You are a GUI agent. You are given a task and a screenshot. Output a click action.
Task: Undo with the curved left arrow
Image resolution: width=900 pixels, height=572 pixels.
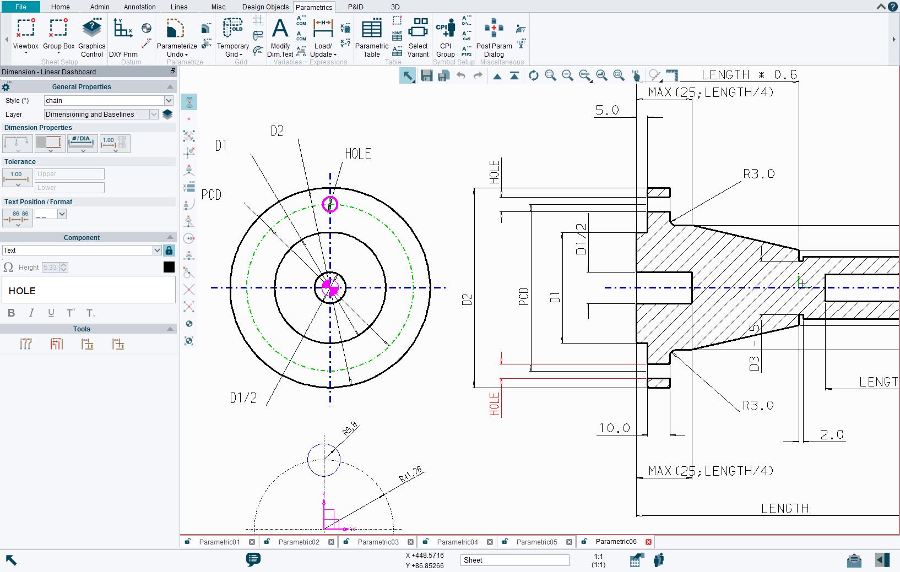[x=461, y=76]
